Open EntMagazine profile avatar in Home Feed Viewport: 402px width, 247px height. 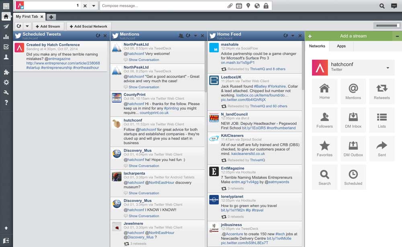(214, 171)
